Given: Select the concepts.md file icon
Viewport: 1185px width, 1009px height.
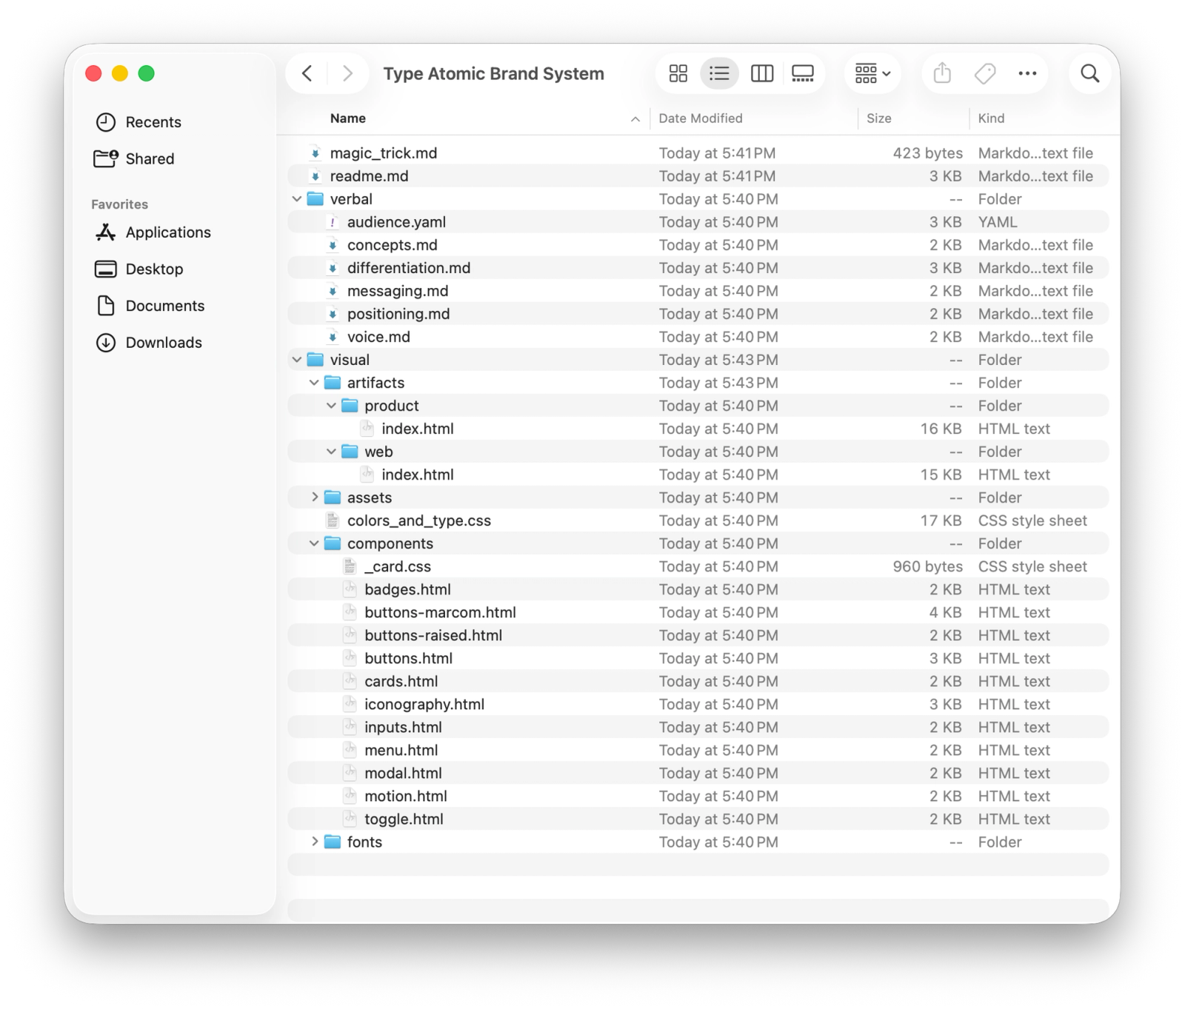Looking at the screenshot, I should 333,245.
